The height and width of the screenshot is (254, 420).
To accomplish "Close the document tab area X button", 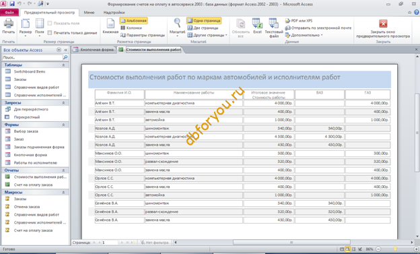I will pos(416,49).
